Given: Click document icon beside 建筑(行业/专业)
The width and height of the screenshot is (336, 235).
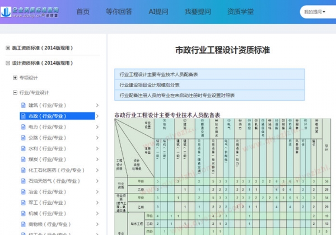Looking at the screenshot, I should click(23, 105).
